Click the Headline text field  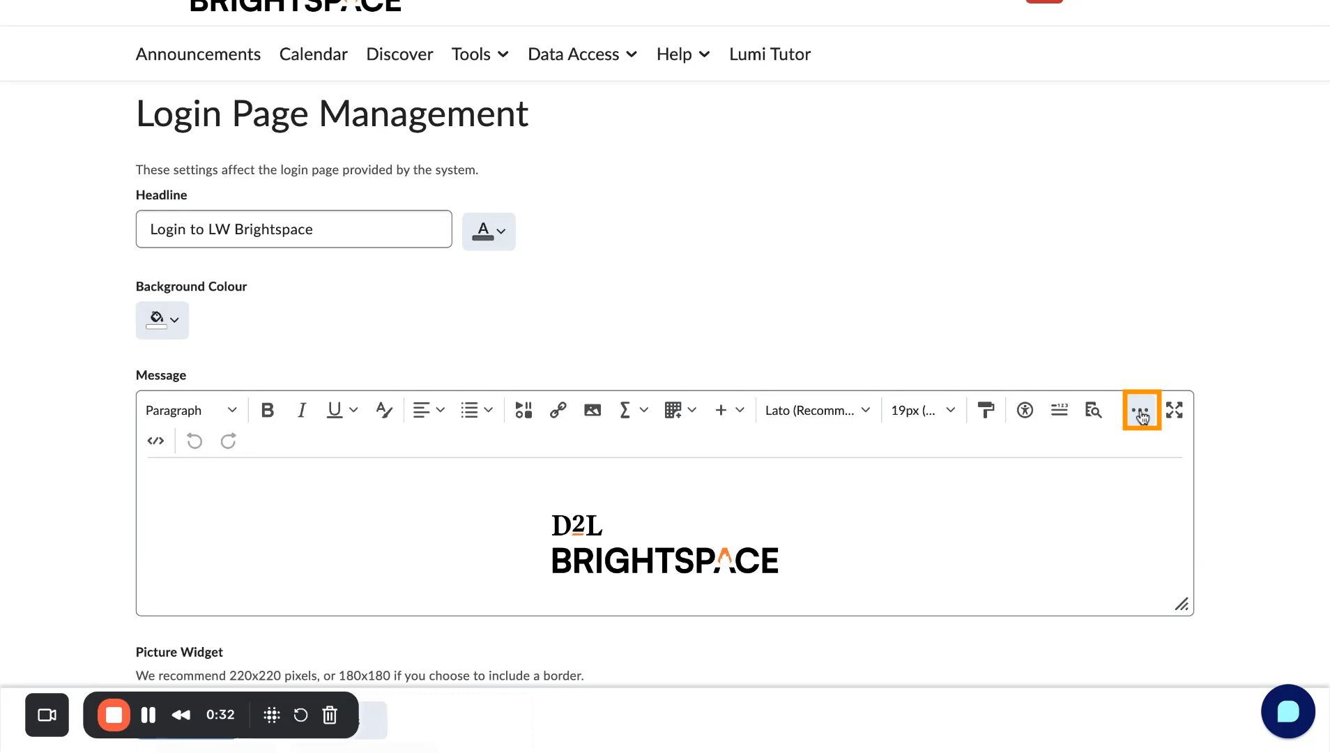pyautogui.click(x=294, y=229)
